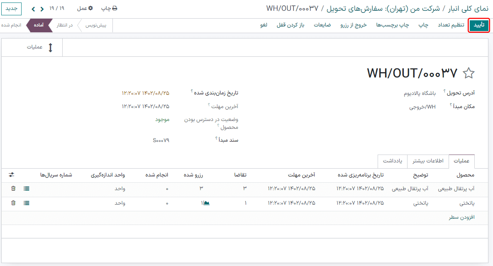Viewport: 493px width, 266px height.
Task: Sort by the واحد اندازه‌گیری column header
Action: point(108,175)
